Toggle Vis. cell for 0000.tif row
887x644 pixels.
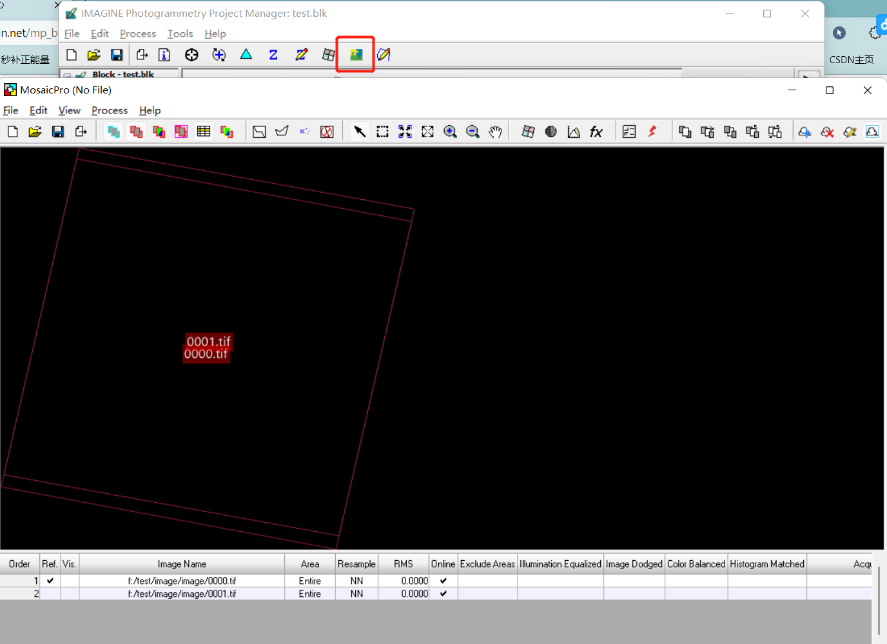(70, 581)
